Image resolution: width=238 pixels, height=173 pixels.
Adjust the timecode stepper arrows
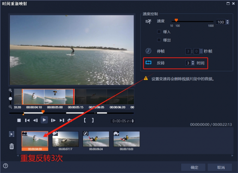pos(133,121)
